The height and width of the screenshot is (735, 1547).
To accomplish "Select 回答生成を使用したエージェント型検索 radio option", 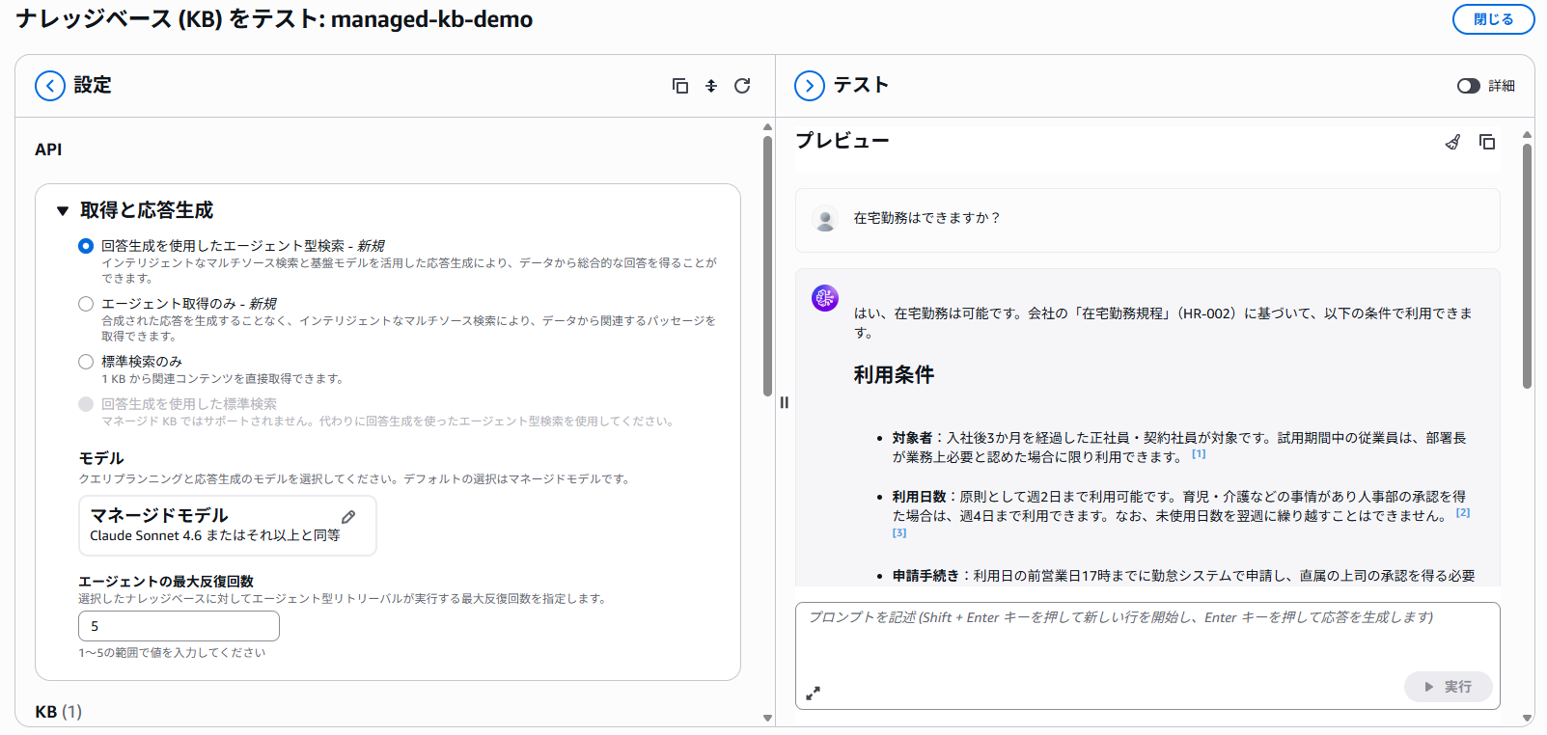I will [x=86, y=246].
